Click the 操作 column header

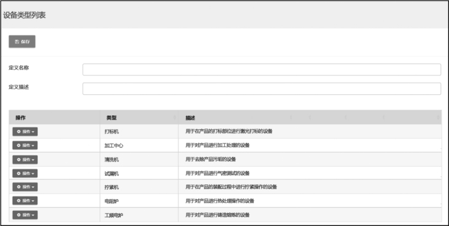(x=55, y=118)
